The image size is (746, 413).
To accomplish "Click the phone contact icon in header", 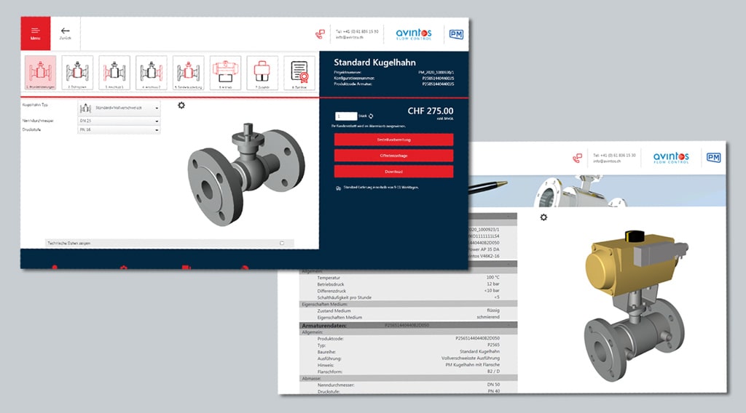I will tap(318, 33).
